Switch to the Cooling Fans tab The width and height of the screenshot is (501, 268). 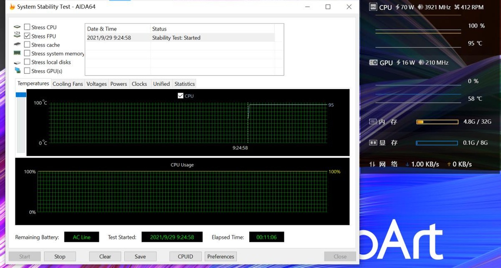click(x=68, y=84)
